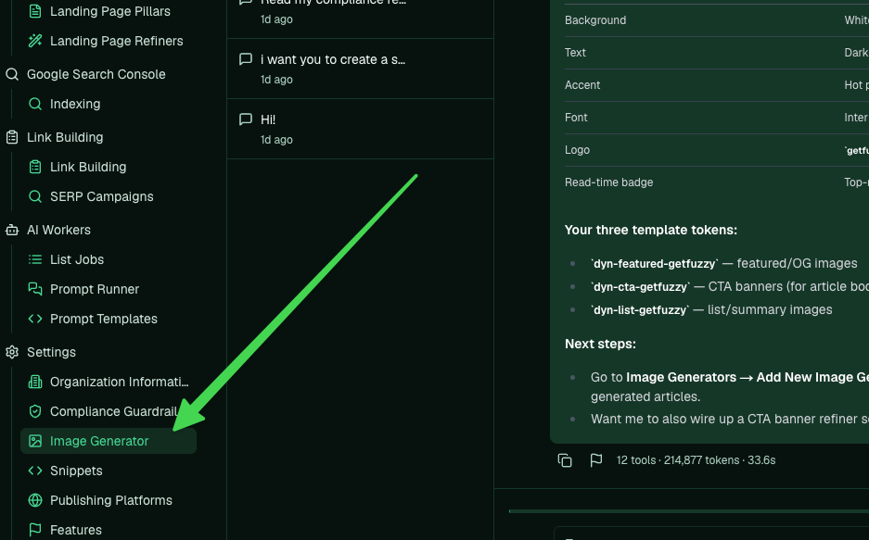
Task: Click the dyn-list-getfuzzy token
Action: tap(640, 310)
